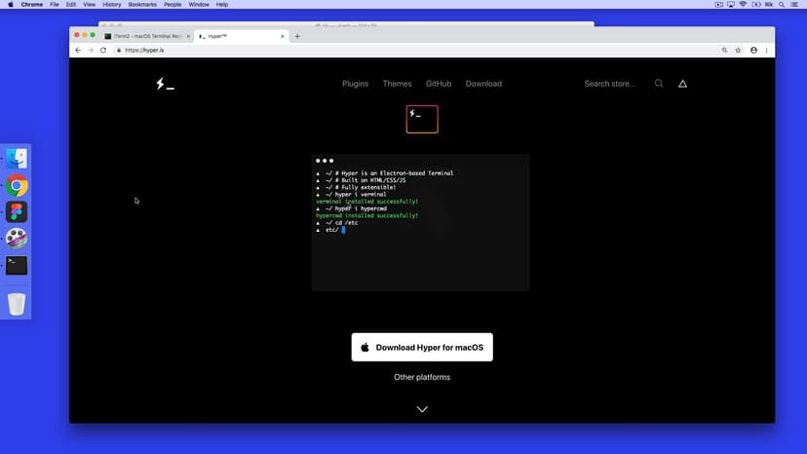This screenshot has width=807, height=454.
Task: Click the search magnifier icon in header
Action: [659, 84]
